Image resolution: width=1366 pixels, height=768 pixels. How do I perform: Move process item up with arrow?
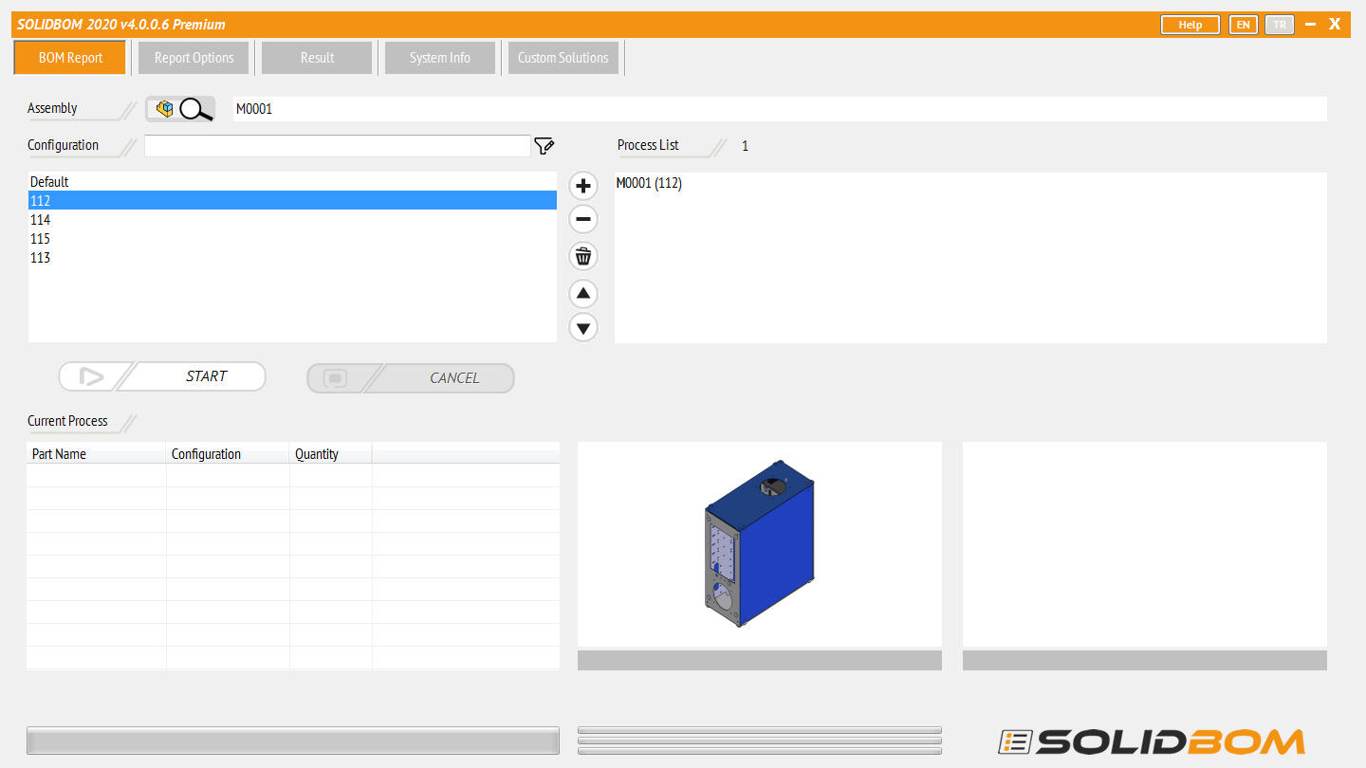point(583,294)
